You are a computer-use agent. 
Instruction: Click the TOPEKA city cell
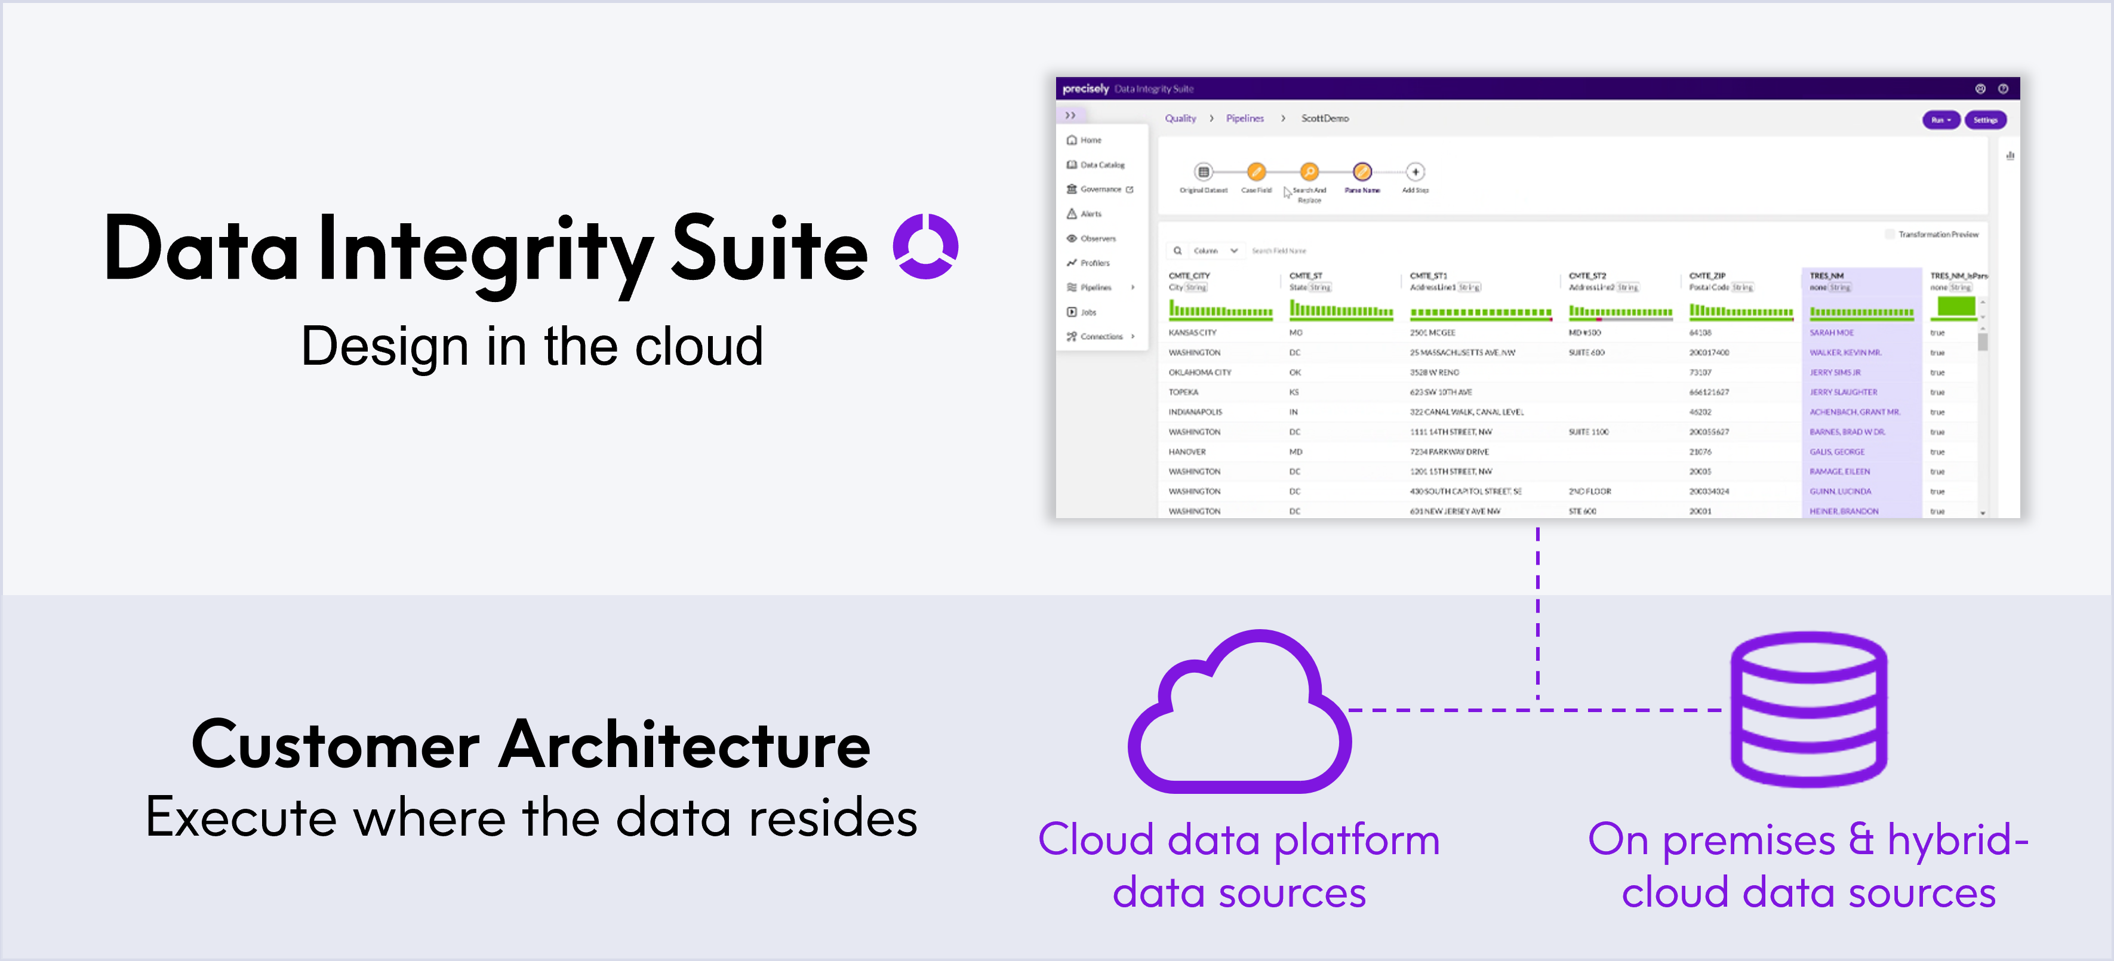(1183, 392)
